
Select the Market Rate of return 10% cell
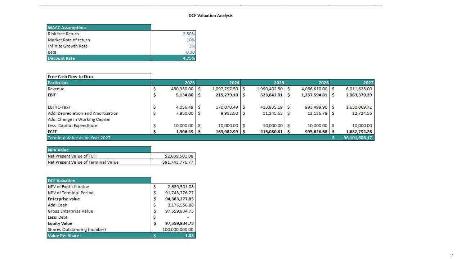pyautogui.click(x=190, y=40)
